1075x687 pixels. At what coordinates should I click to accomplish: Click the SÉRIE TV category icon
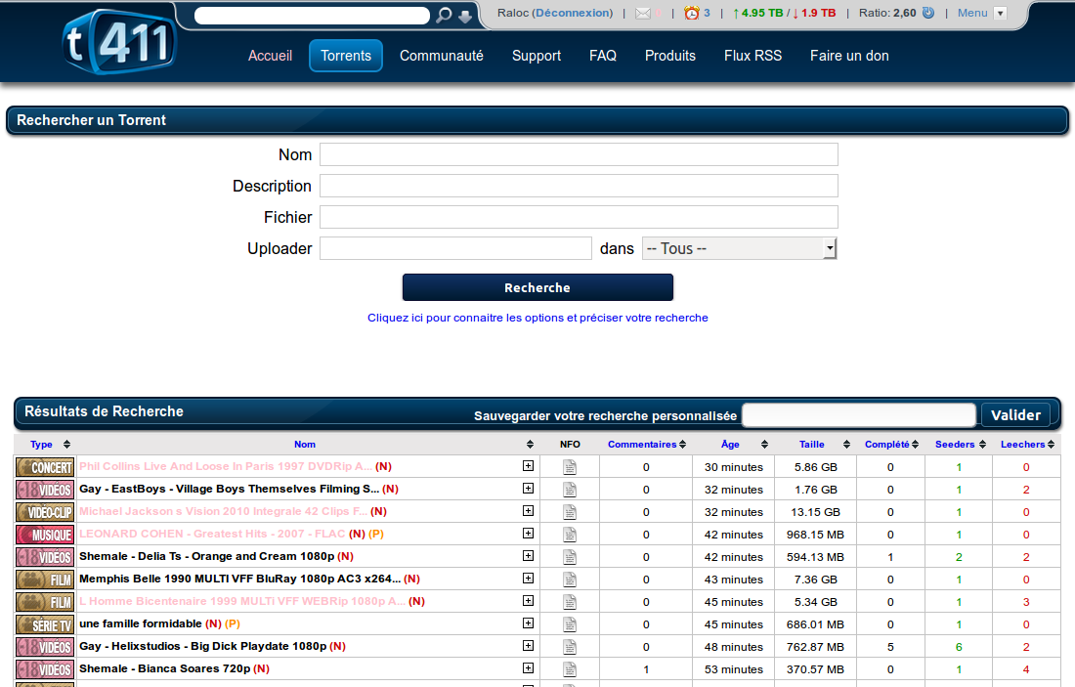click(x=45, y=624)
